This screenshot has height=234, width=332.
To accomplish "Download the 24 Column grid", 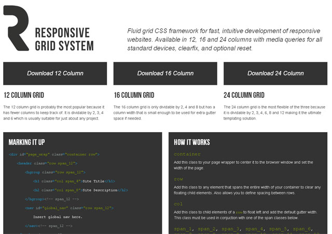I will point(275,73).
